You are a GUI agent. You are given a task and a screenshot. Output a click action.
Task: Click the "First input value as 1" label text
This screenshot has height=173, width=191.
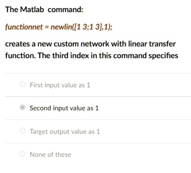click(x=60, y=85)
